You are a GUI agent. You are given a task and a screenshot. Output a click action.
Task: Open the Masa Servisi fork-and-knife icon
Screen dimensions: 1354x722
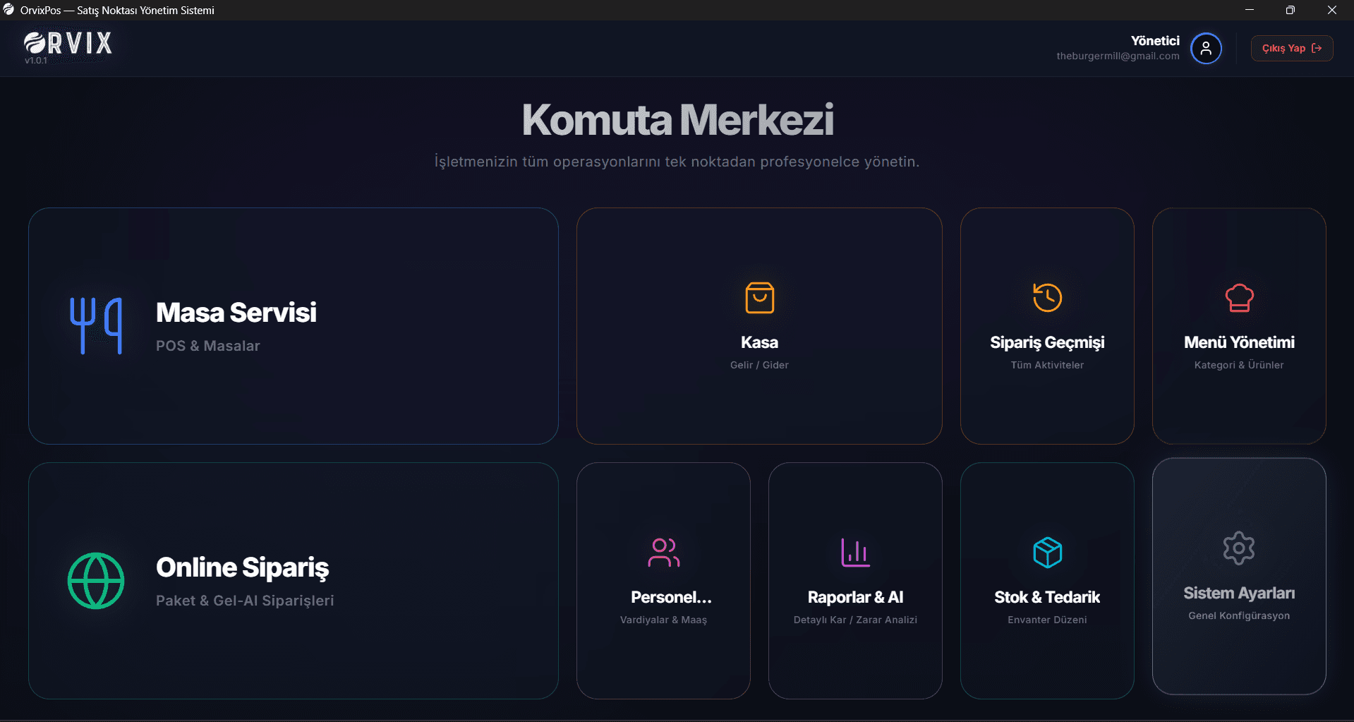(x=96, y=325)
